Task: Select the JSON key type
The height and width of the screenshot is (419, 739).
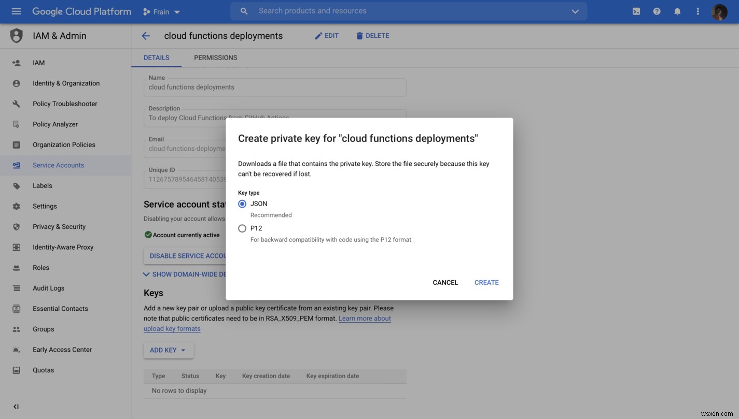Action: coord(242,204)
